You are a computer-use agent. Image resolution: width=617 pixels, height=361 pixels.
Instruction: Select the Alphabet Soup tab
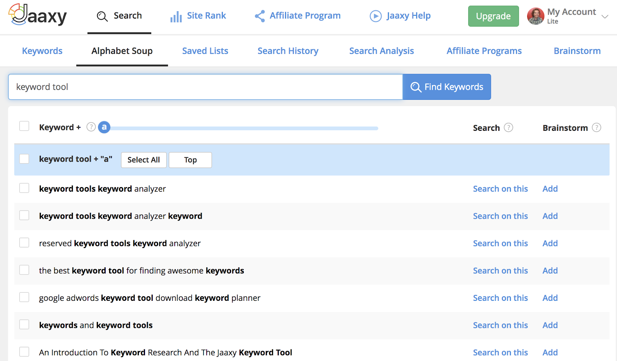[x=122, y=51]
